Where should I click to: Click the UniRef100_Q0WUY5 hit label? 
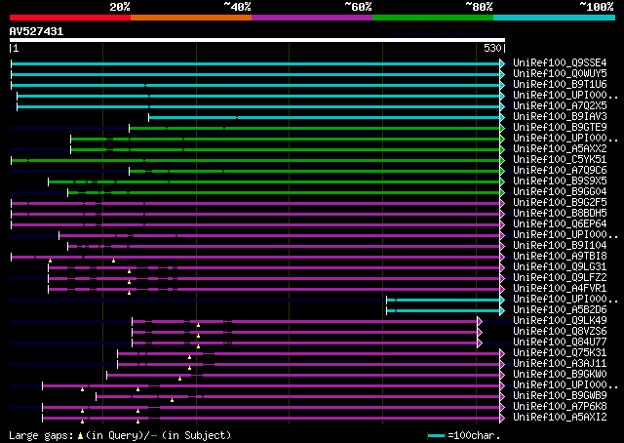click(x=560, y=74)
